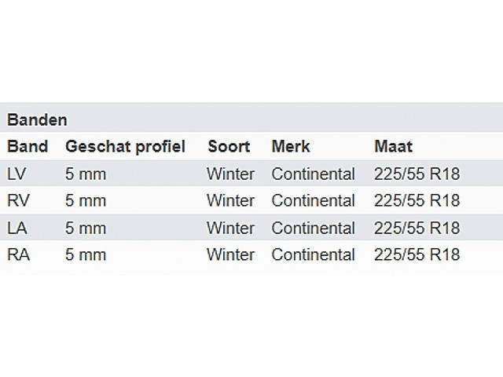Select the Merk column header
Screen dimensions: 503x377
[x=291, y=146]
